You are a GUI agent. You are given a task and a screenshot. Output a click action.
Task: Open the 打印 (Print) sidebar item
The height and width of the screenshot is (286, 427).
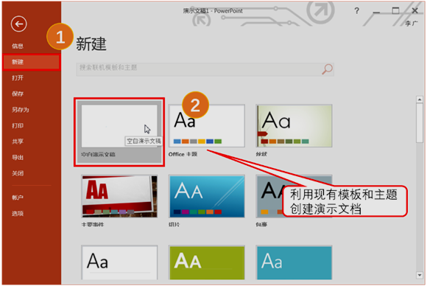pyautogui.click(x=18, y=126)
